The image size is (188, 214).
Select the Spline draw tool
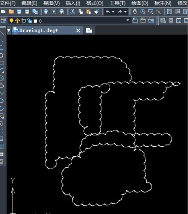click(2, 93)
